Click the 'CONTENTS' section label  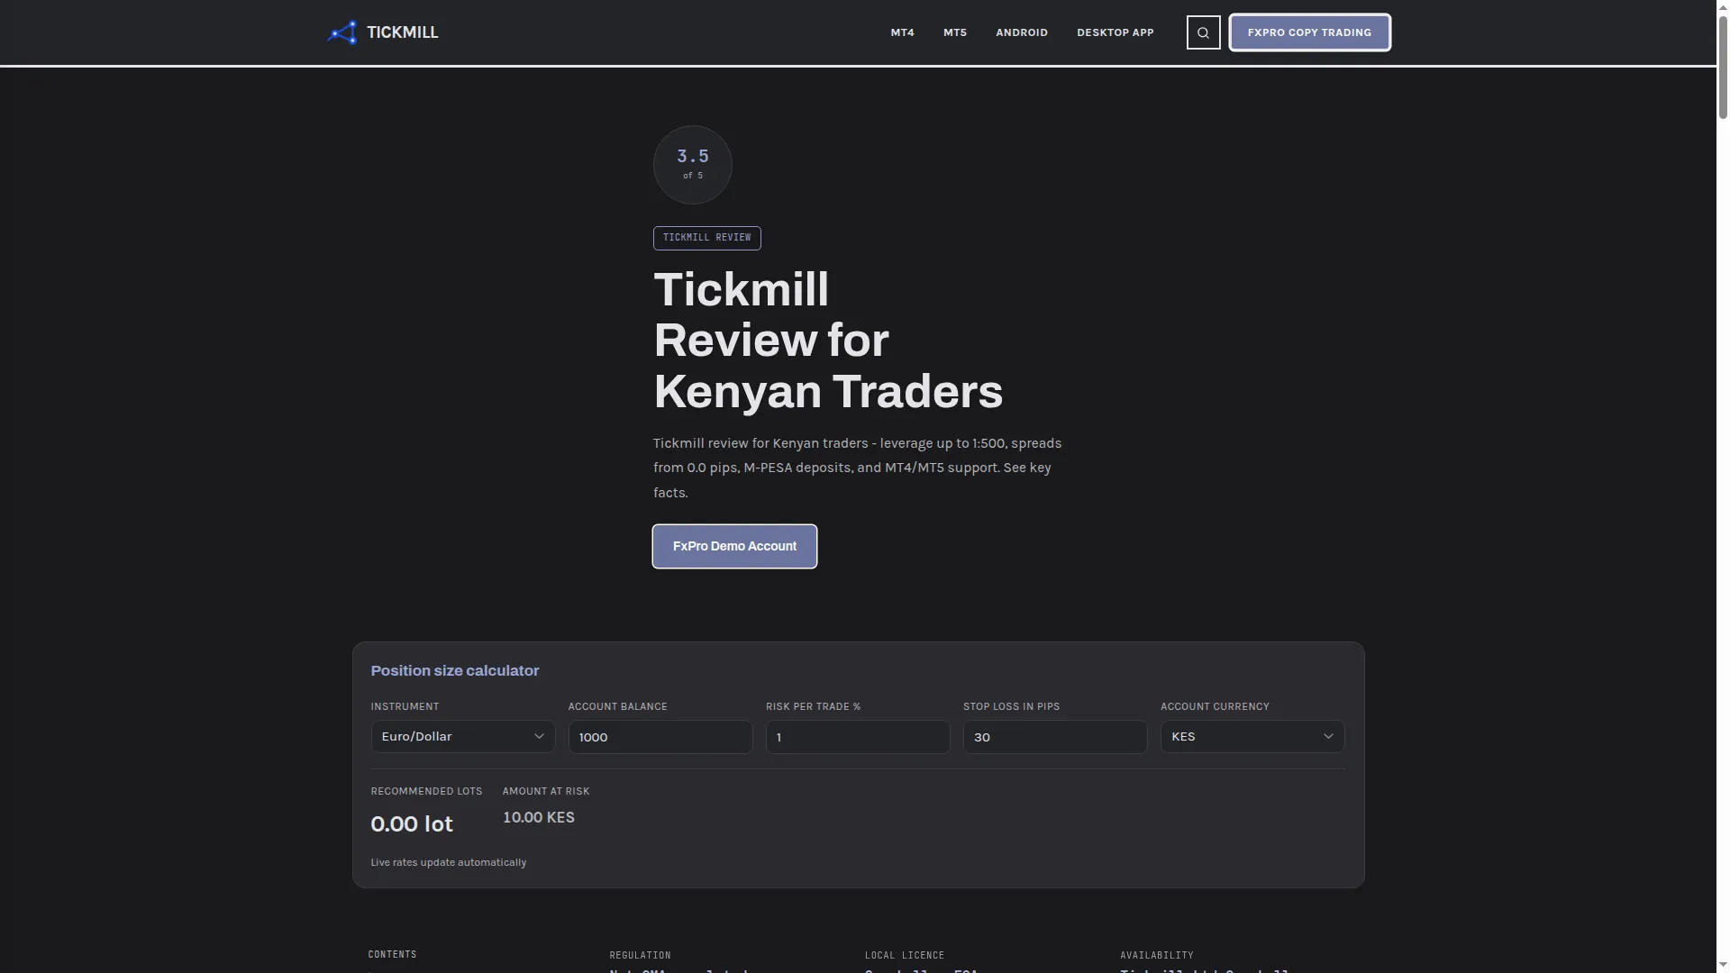pyautogui.click(x=392, y=954)
